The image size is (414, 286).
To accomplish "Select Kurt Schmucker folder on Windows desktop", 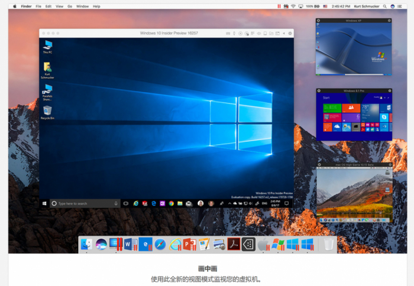I will click(47, 70).
